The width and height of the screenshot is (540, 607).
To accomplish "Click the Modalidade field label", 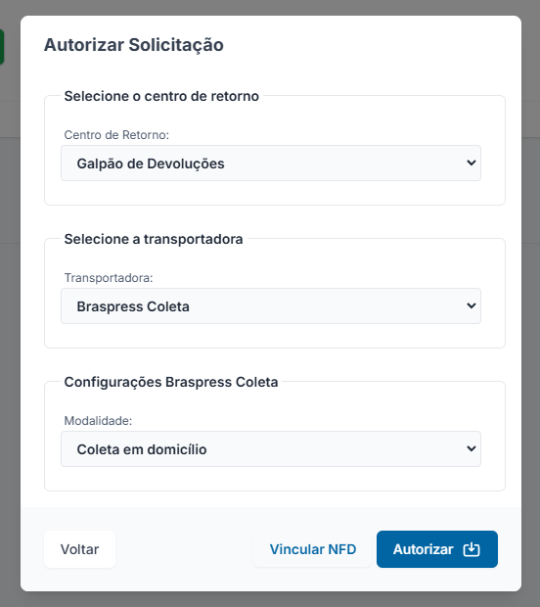I will 98,420.
